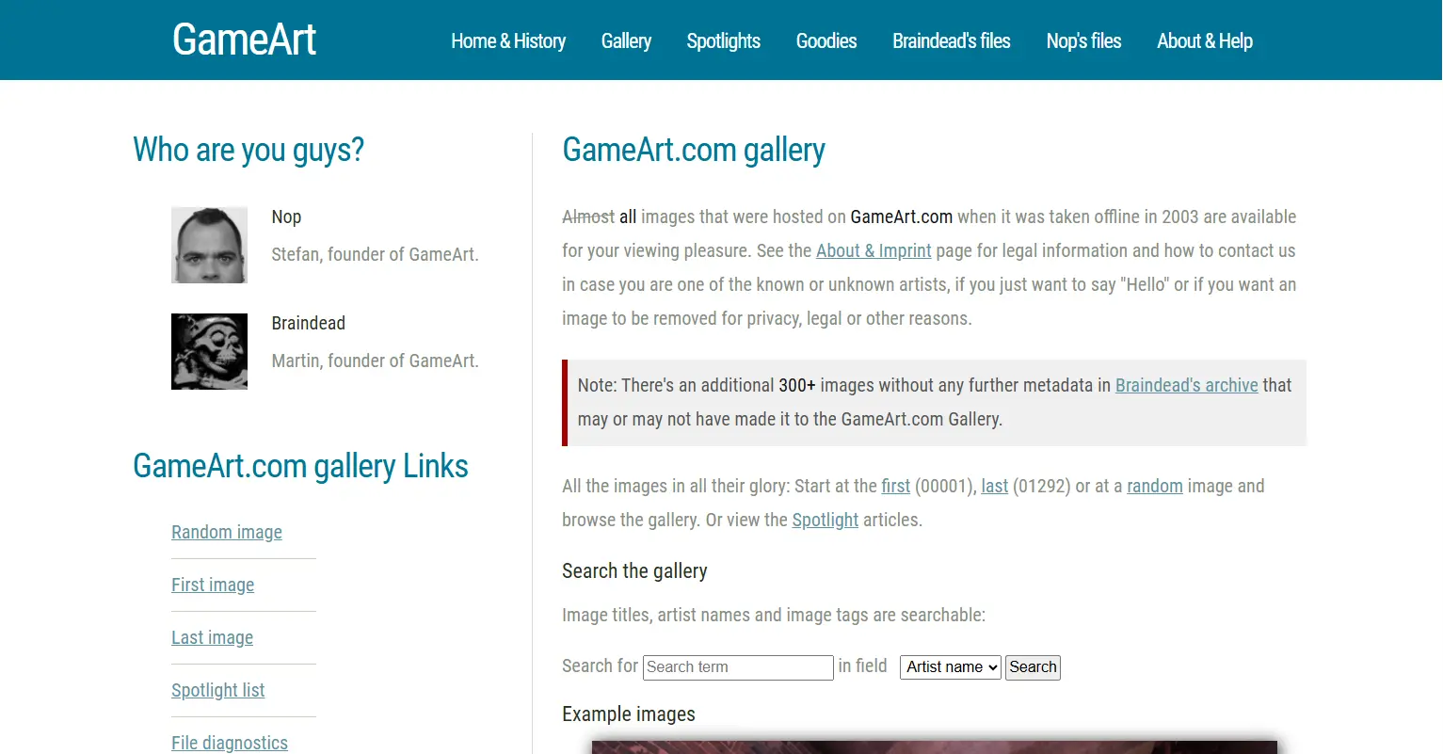The height and width of the screenshot is (754, 1443).
Task: Click the name 'Nop' in the founders list
Action: pyautogui.click(x=286, y=217)
